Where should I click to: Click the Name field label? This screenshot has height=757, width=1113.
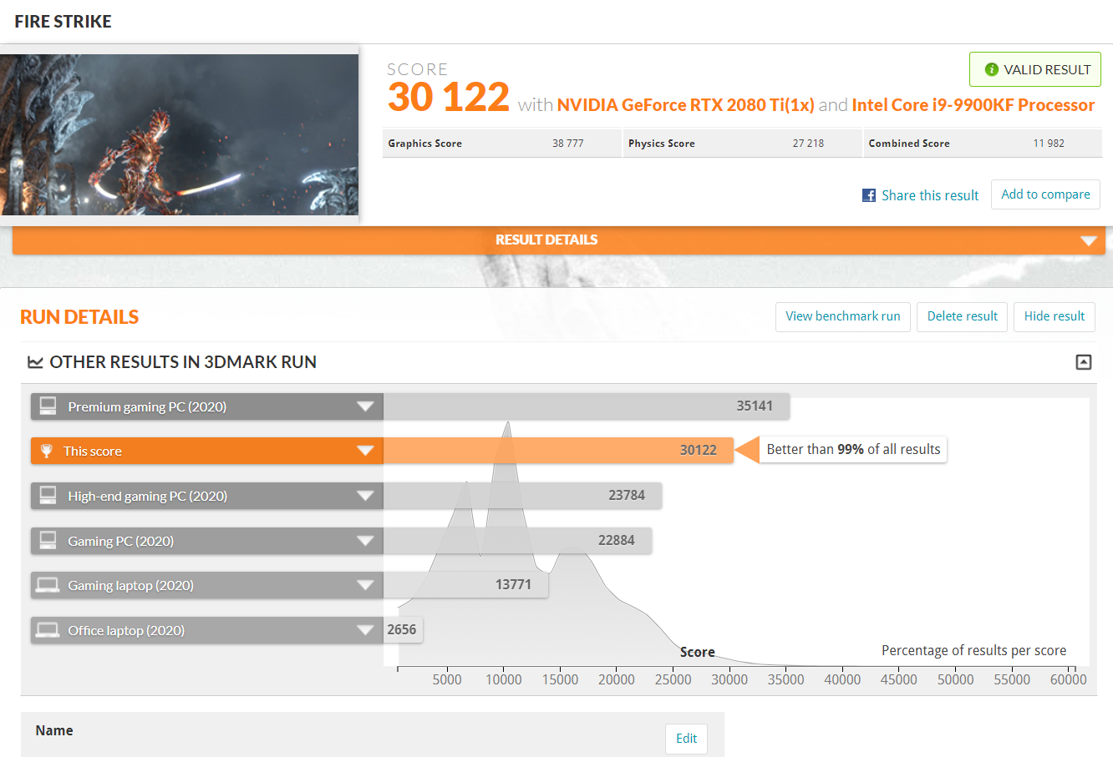(x=54, y=730)
